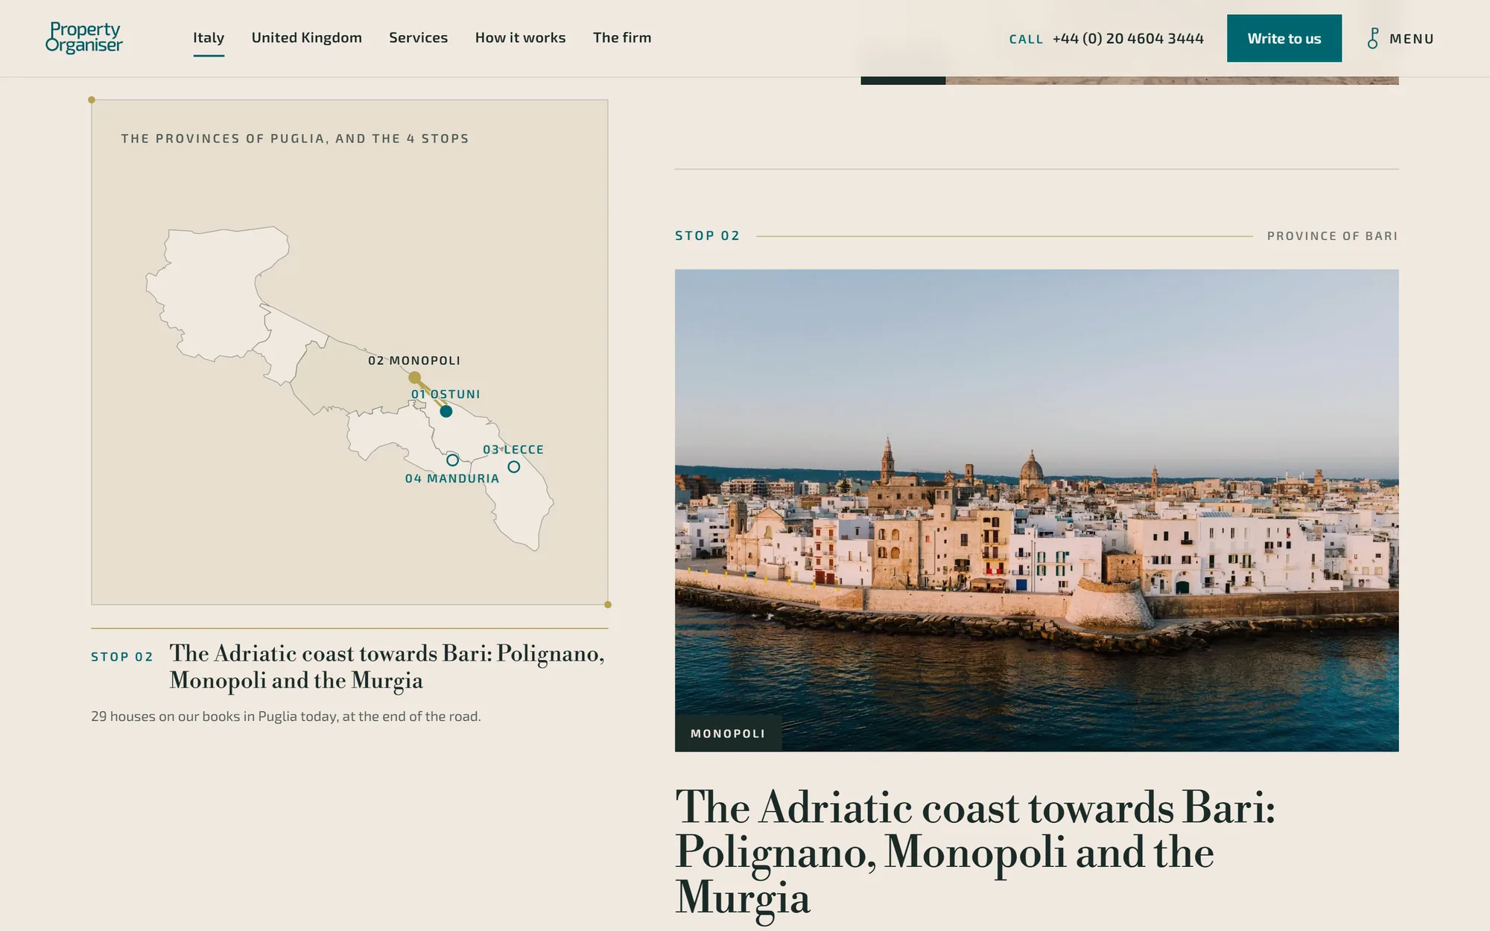Click the MONOPOLI photo caption tag

[x=728, y=734]
